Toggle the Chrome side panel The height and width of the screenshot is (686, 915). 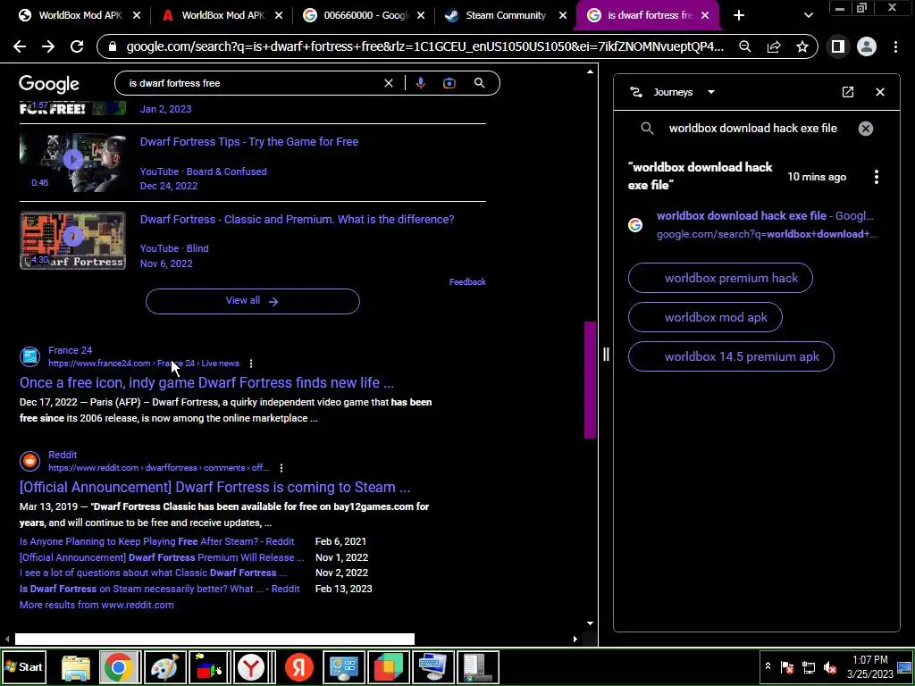[x=838, y=46]
